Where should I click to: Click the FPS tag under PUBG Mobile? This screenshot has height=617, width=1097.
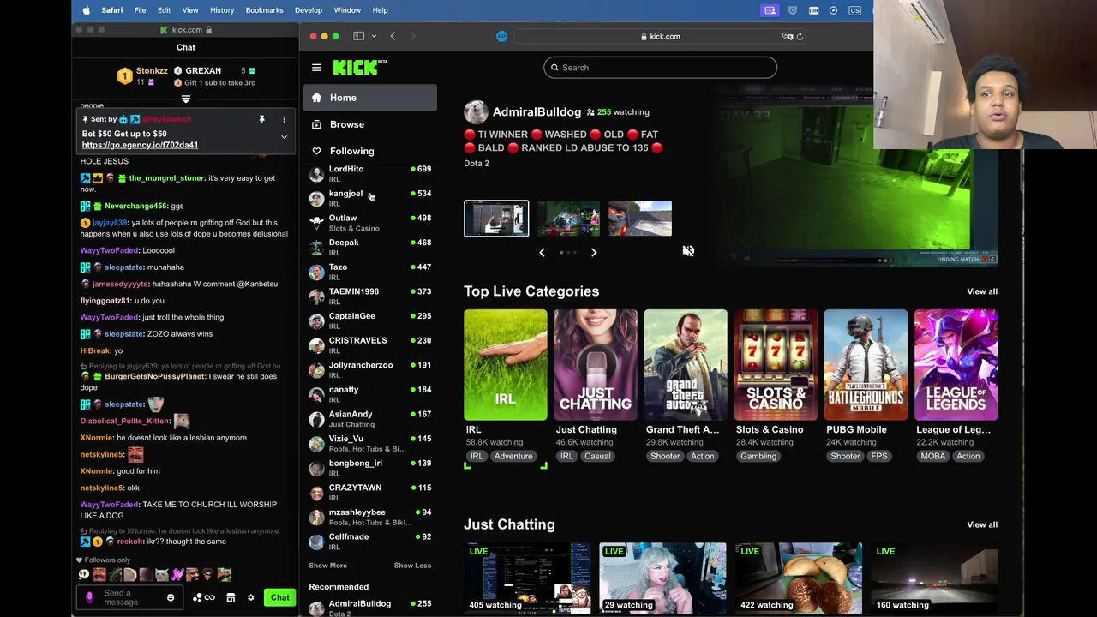[879, 456]
